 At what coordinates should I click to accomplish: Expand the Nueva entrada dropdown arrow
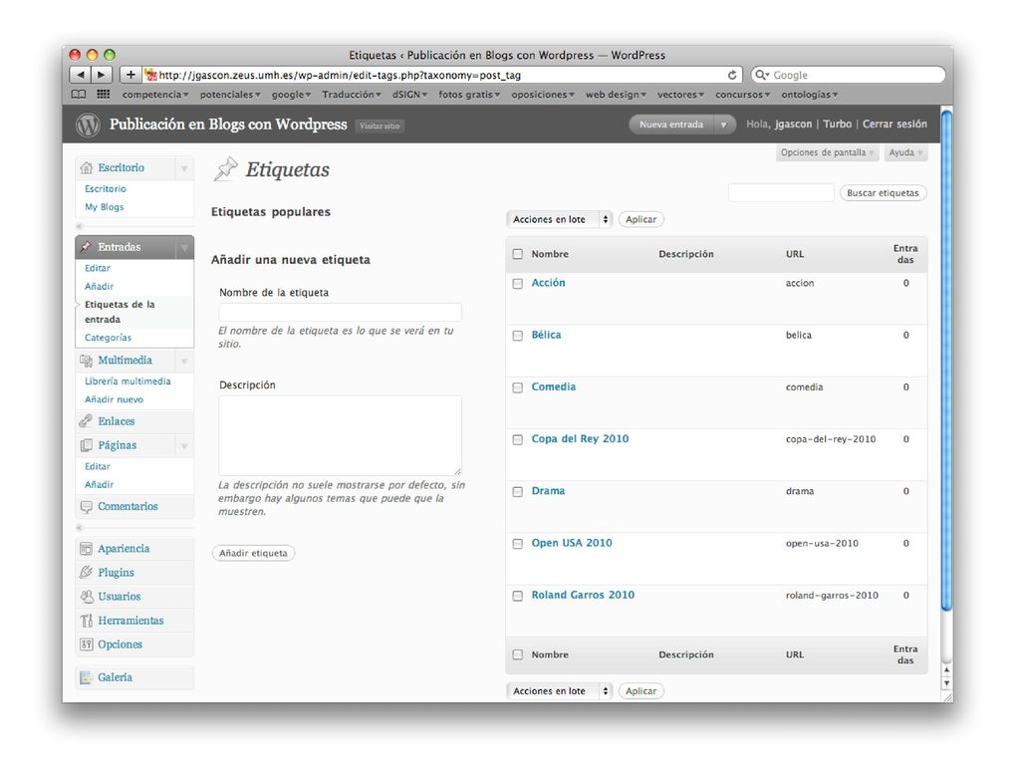[x=724, y=125]
